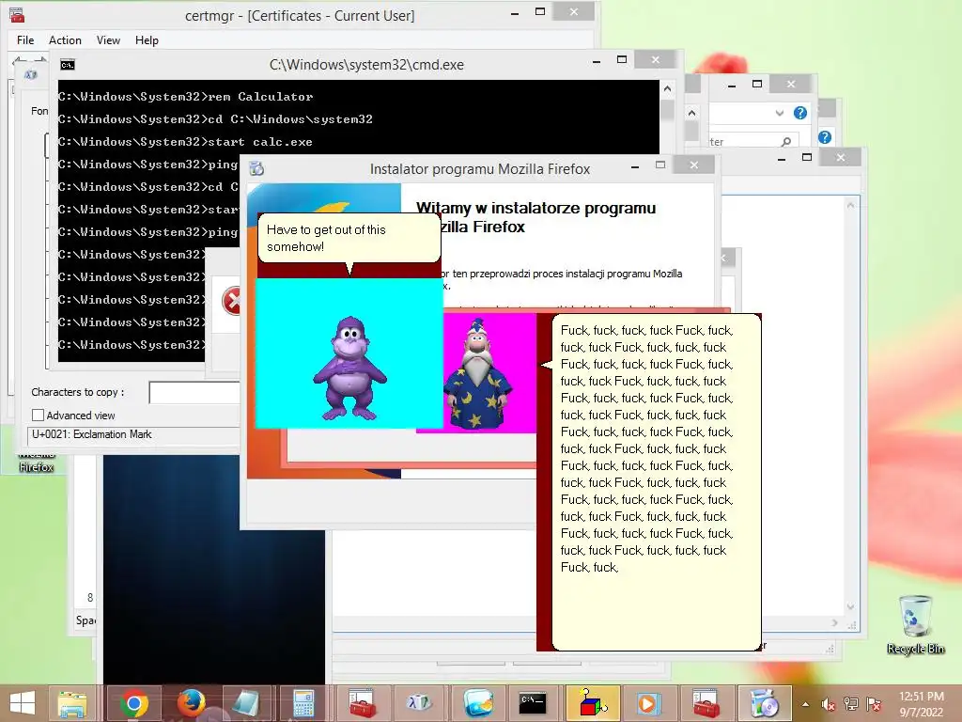Open the media player taskbar icon
The height and width of the screenshot is (722, 962).
(648, 703)
